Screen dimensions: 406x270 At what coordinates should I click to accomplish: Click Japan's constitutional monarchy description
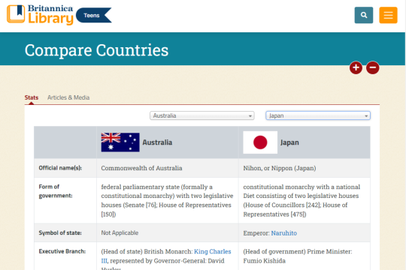[301, 200]
